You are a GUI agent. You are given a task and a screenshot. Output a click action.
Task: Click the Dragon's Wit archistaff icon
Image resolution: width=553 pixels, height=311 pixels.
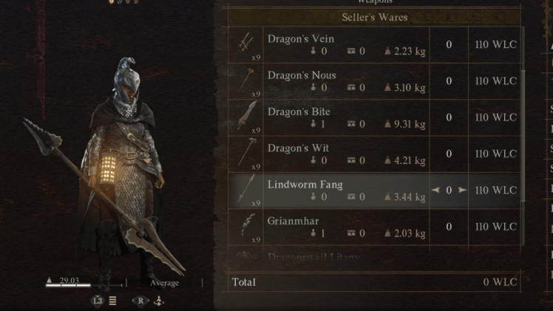(247, 152)
